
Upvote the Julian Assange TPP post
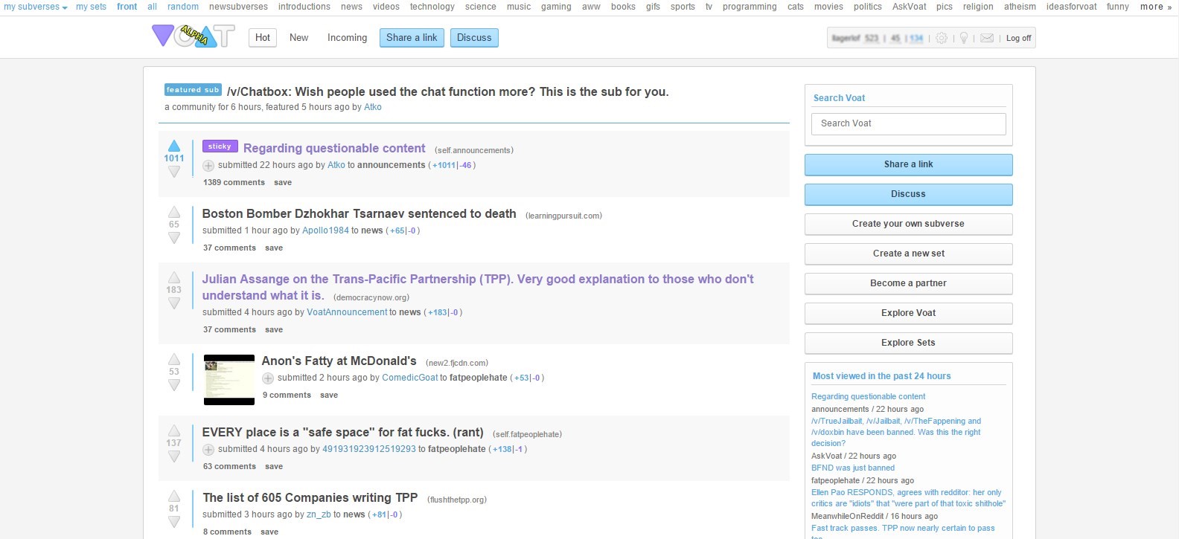click(174, 277)
